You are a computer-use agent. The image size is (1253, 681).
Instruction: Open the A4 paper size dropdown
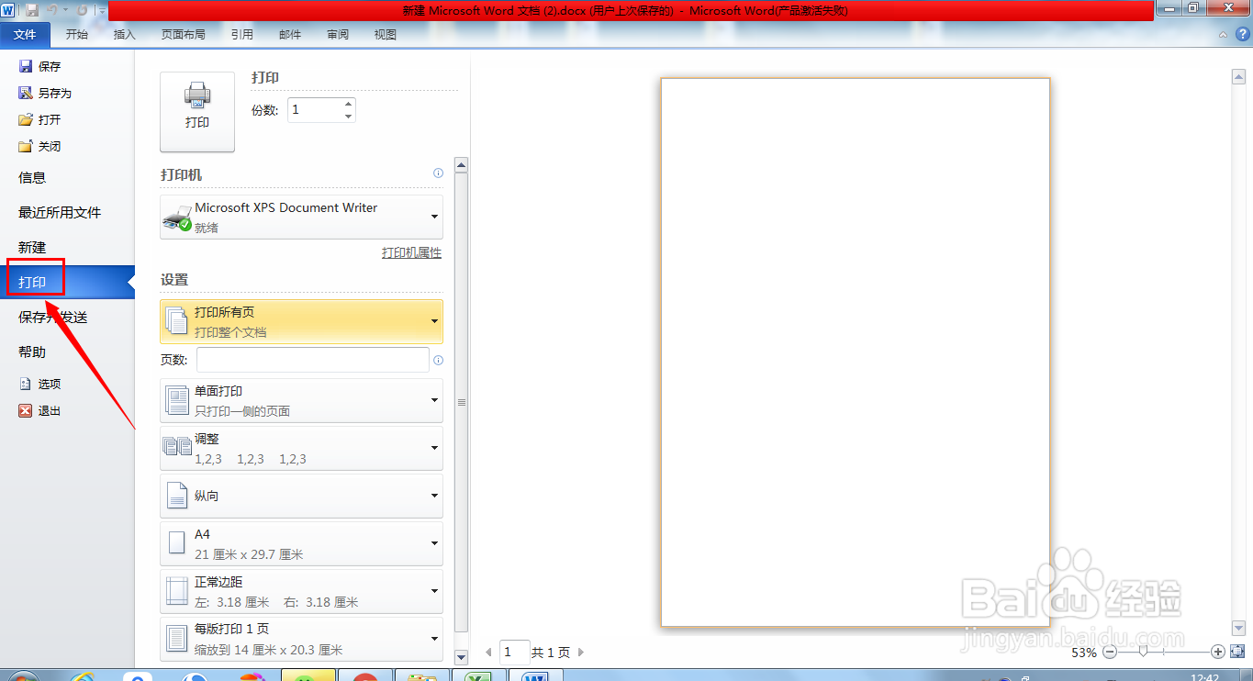(301, 543)
